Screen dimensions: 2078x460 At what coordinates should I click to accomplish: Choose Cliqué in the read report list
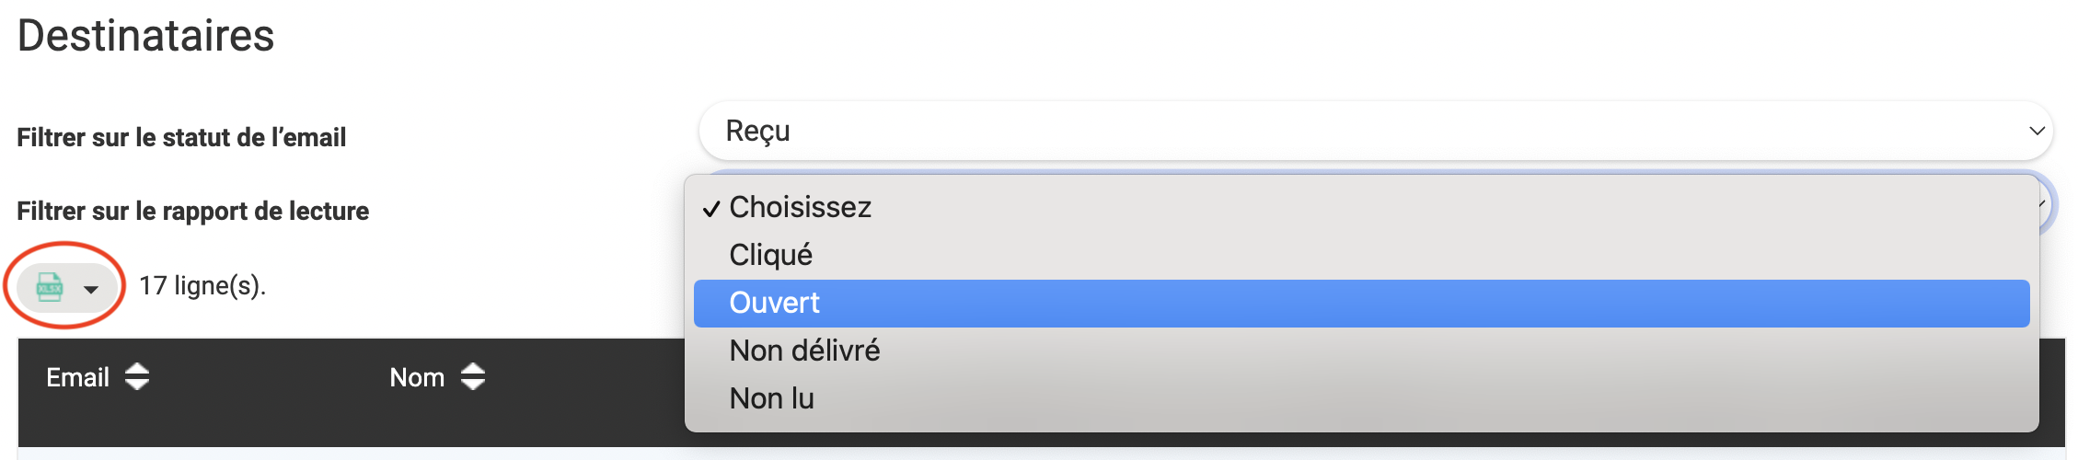771,256
